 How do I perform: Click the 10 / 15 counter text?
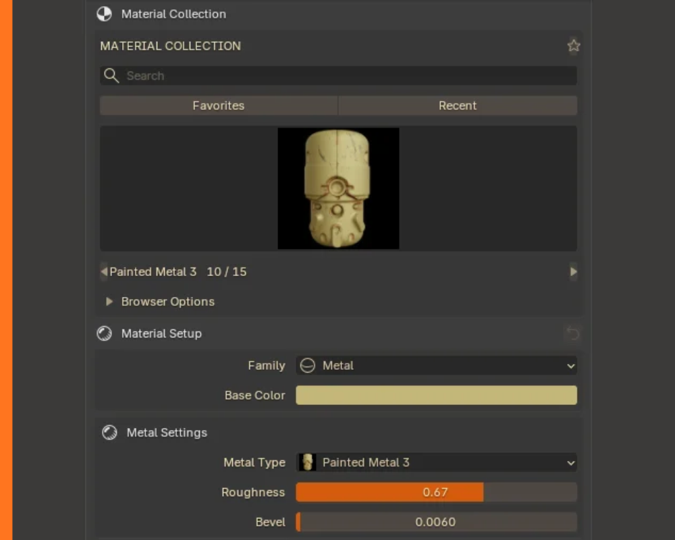(x=227, y=272)
